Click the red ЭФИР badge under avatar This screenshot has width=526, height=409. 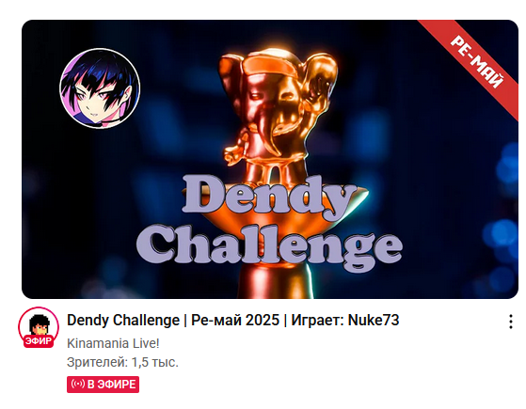point(39,341)
